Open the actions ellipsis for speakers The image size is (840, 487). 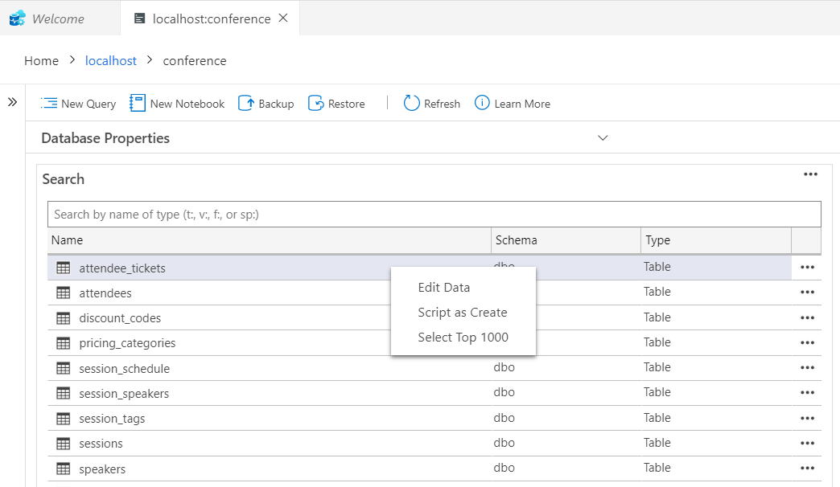(x=807, y=468)
